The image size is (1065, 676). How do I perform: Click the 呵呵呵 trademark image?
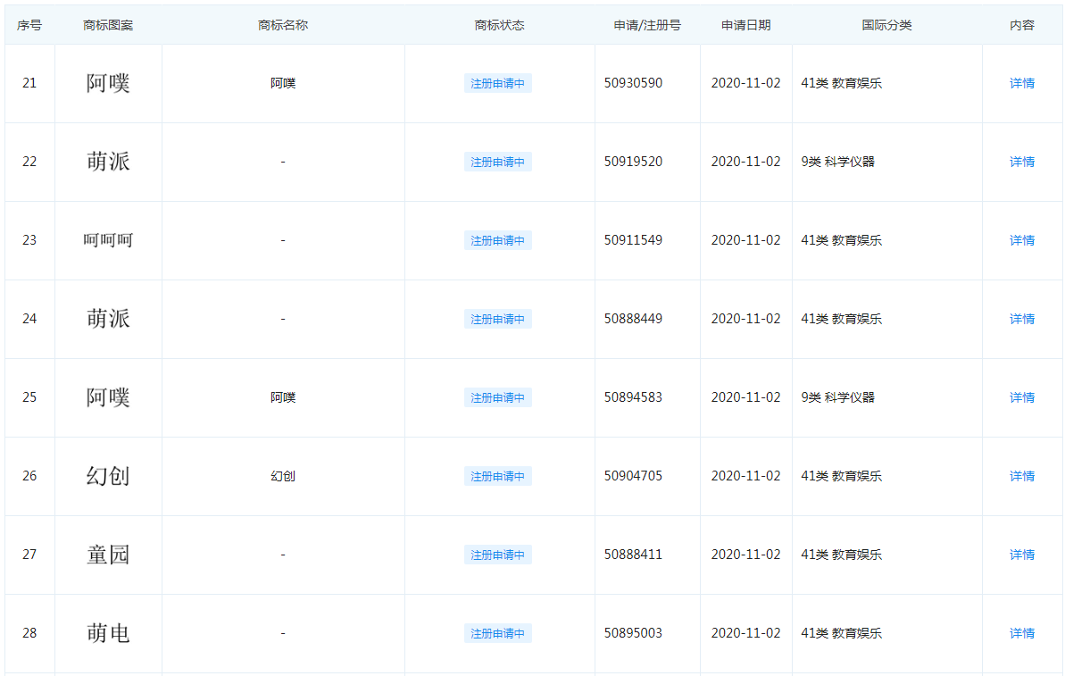pyautogui.click(x=108, y=240)
